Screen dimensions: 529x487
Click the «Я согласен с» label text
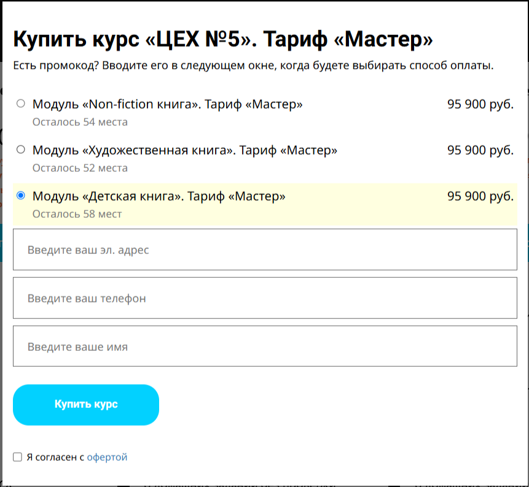pyautogui.click(x=55, y=457)
